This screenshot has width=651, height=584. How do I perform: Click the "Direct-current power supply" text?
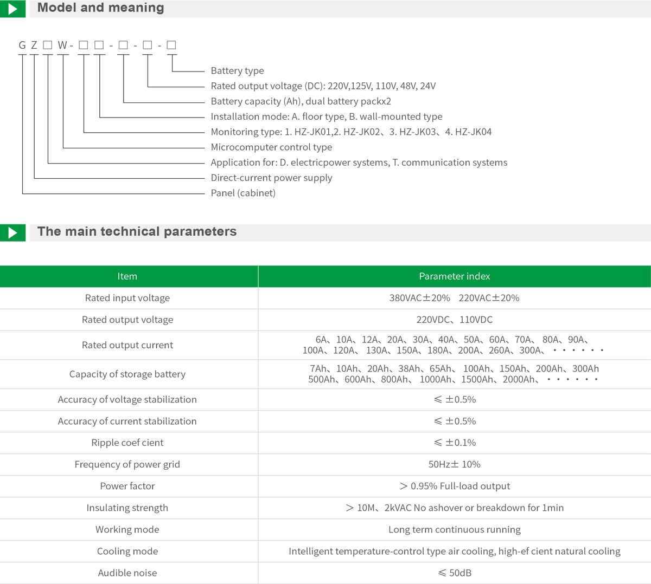pyautogui.click(x=271, y=178)
